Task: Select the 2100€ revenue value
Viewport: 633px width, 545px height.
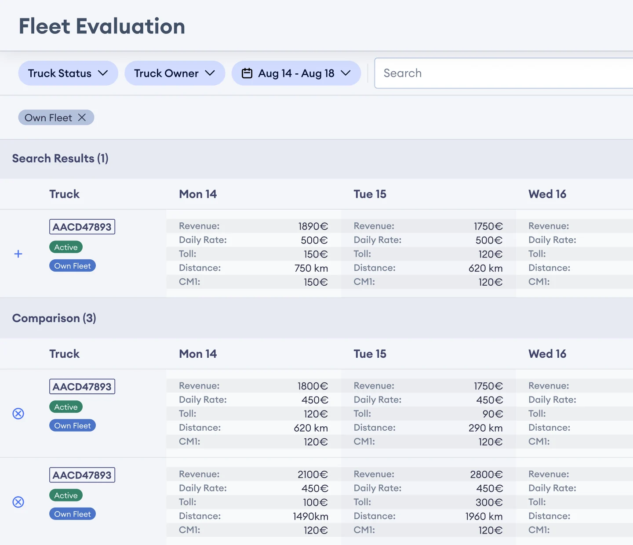Action: point(313,474)
